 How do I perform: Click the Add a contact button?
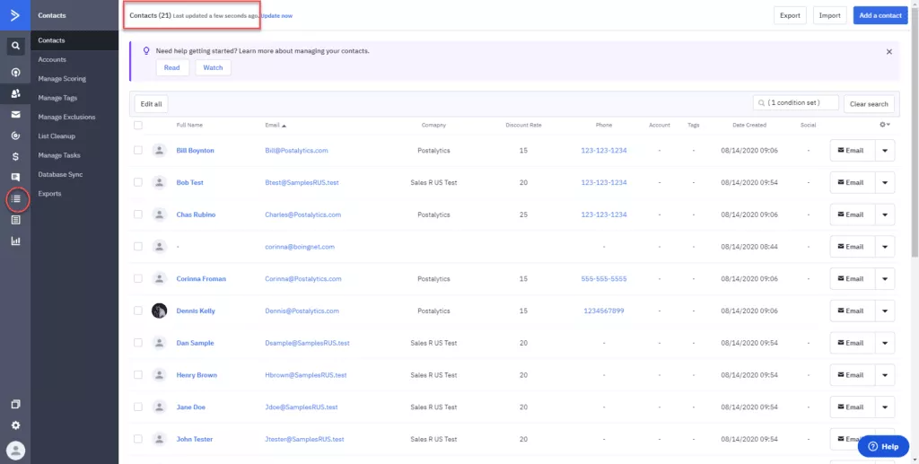[x=880, y=15]
